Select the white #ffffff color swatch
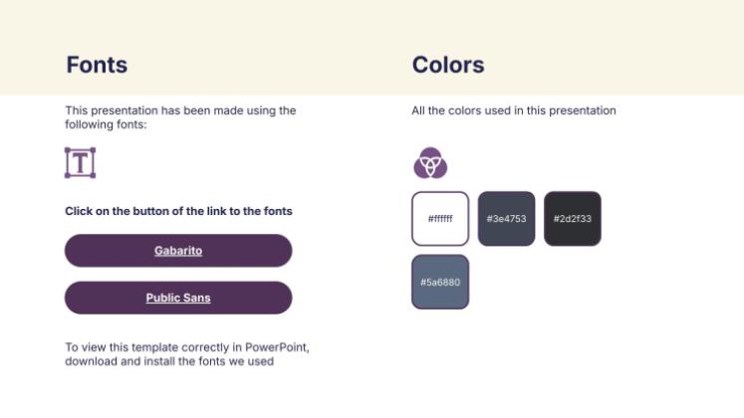 440,218
